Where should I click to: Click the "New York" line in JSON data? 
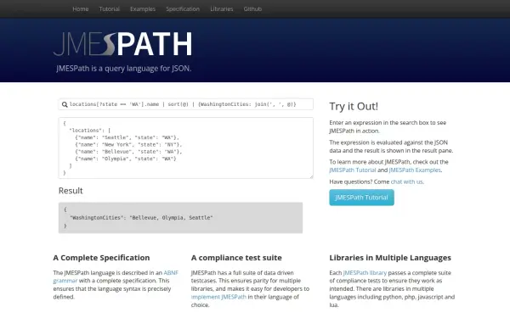click(x=128, y=145)
